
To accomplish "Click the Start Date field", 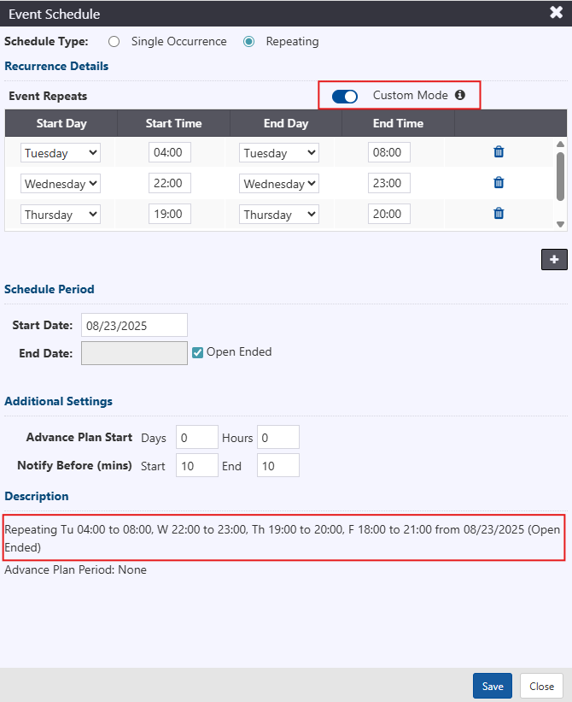I will click(x=134, y=325).
